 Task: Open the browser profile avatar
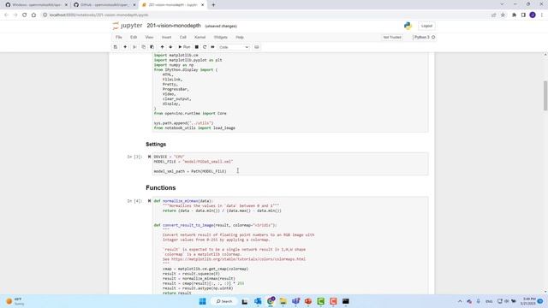(x=533, y=15)
